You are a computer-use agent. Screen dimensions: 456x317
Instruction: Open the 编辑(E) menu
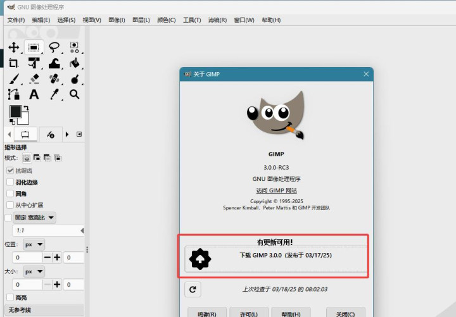41,20
